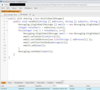Click the Salesforce cloud icon in title bar
The image size is (100, 90).
[x=1, y=1]
